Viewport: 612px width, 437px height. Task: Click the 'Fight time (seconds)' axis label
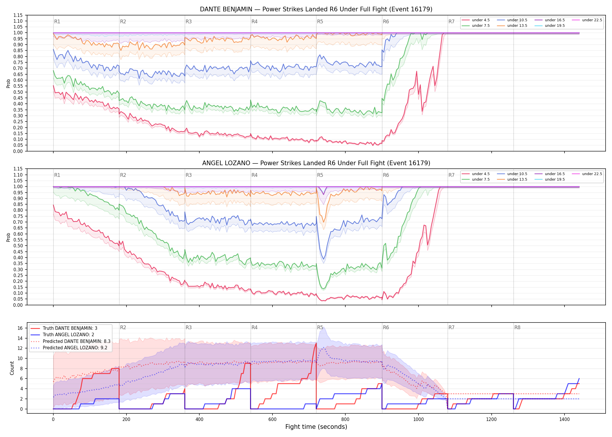(316, 427)
